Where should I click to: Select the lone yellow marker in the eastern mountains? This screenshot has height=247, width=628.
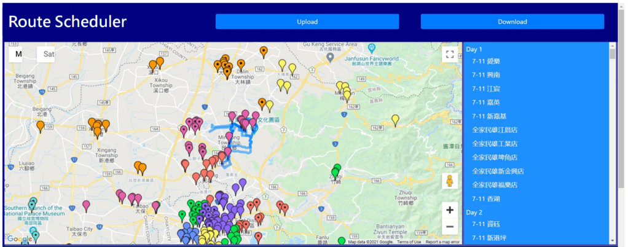[395, 119]
